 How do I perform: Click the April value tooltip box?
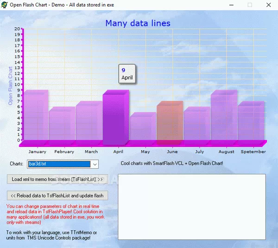tap(127, 74)
